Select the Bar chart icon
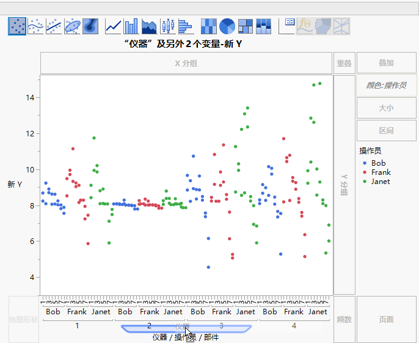 131,26
